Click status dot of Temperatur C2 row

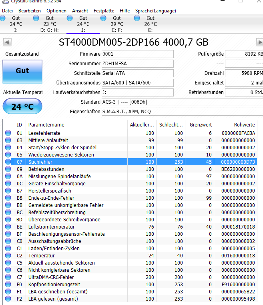8,255
